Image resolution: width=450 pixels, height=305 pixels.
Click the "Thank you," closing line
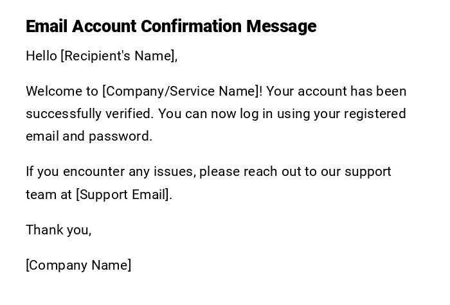[59, 230]
